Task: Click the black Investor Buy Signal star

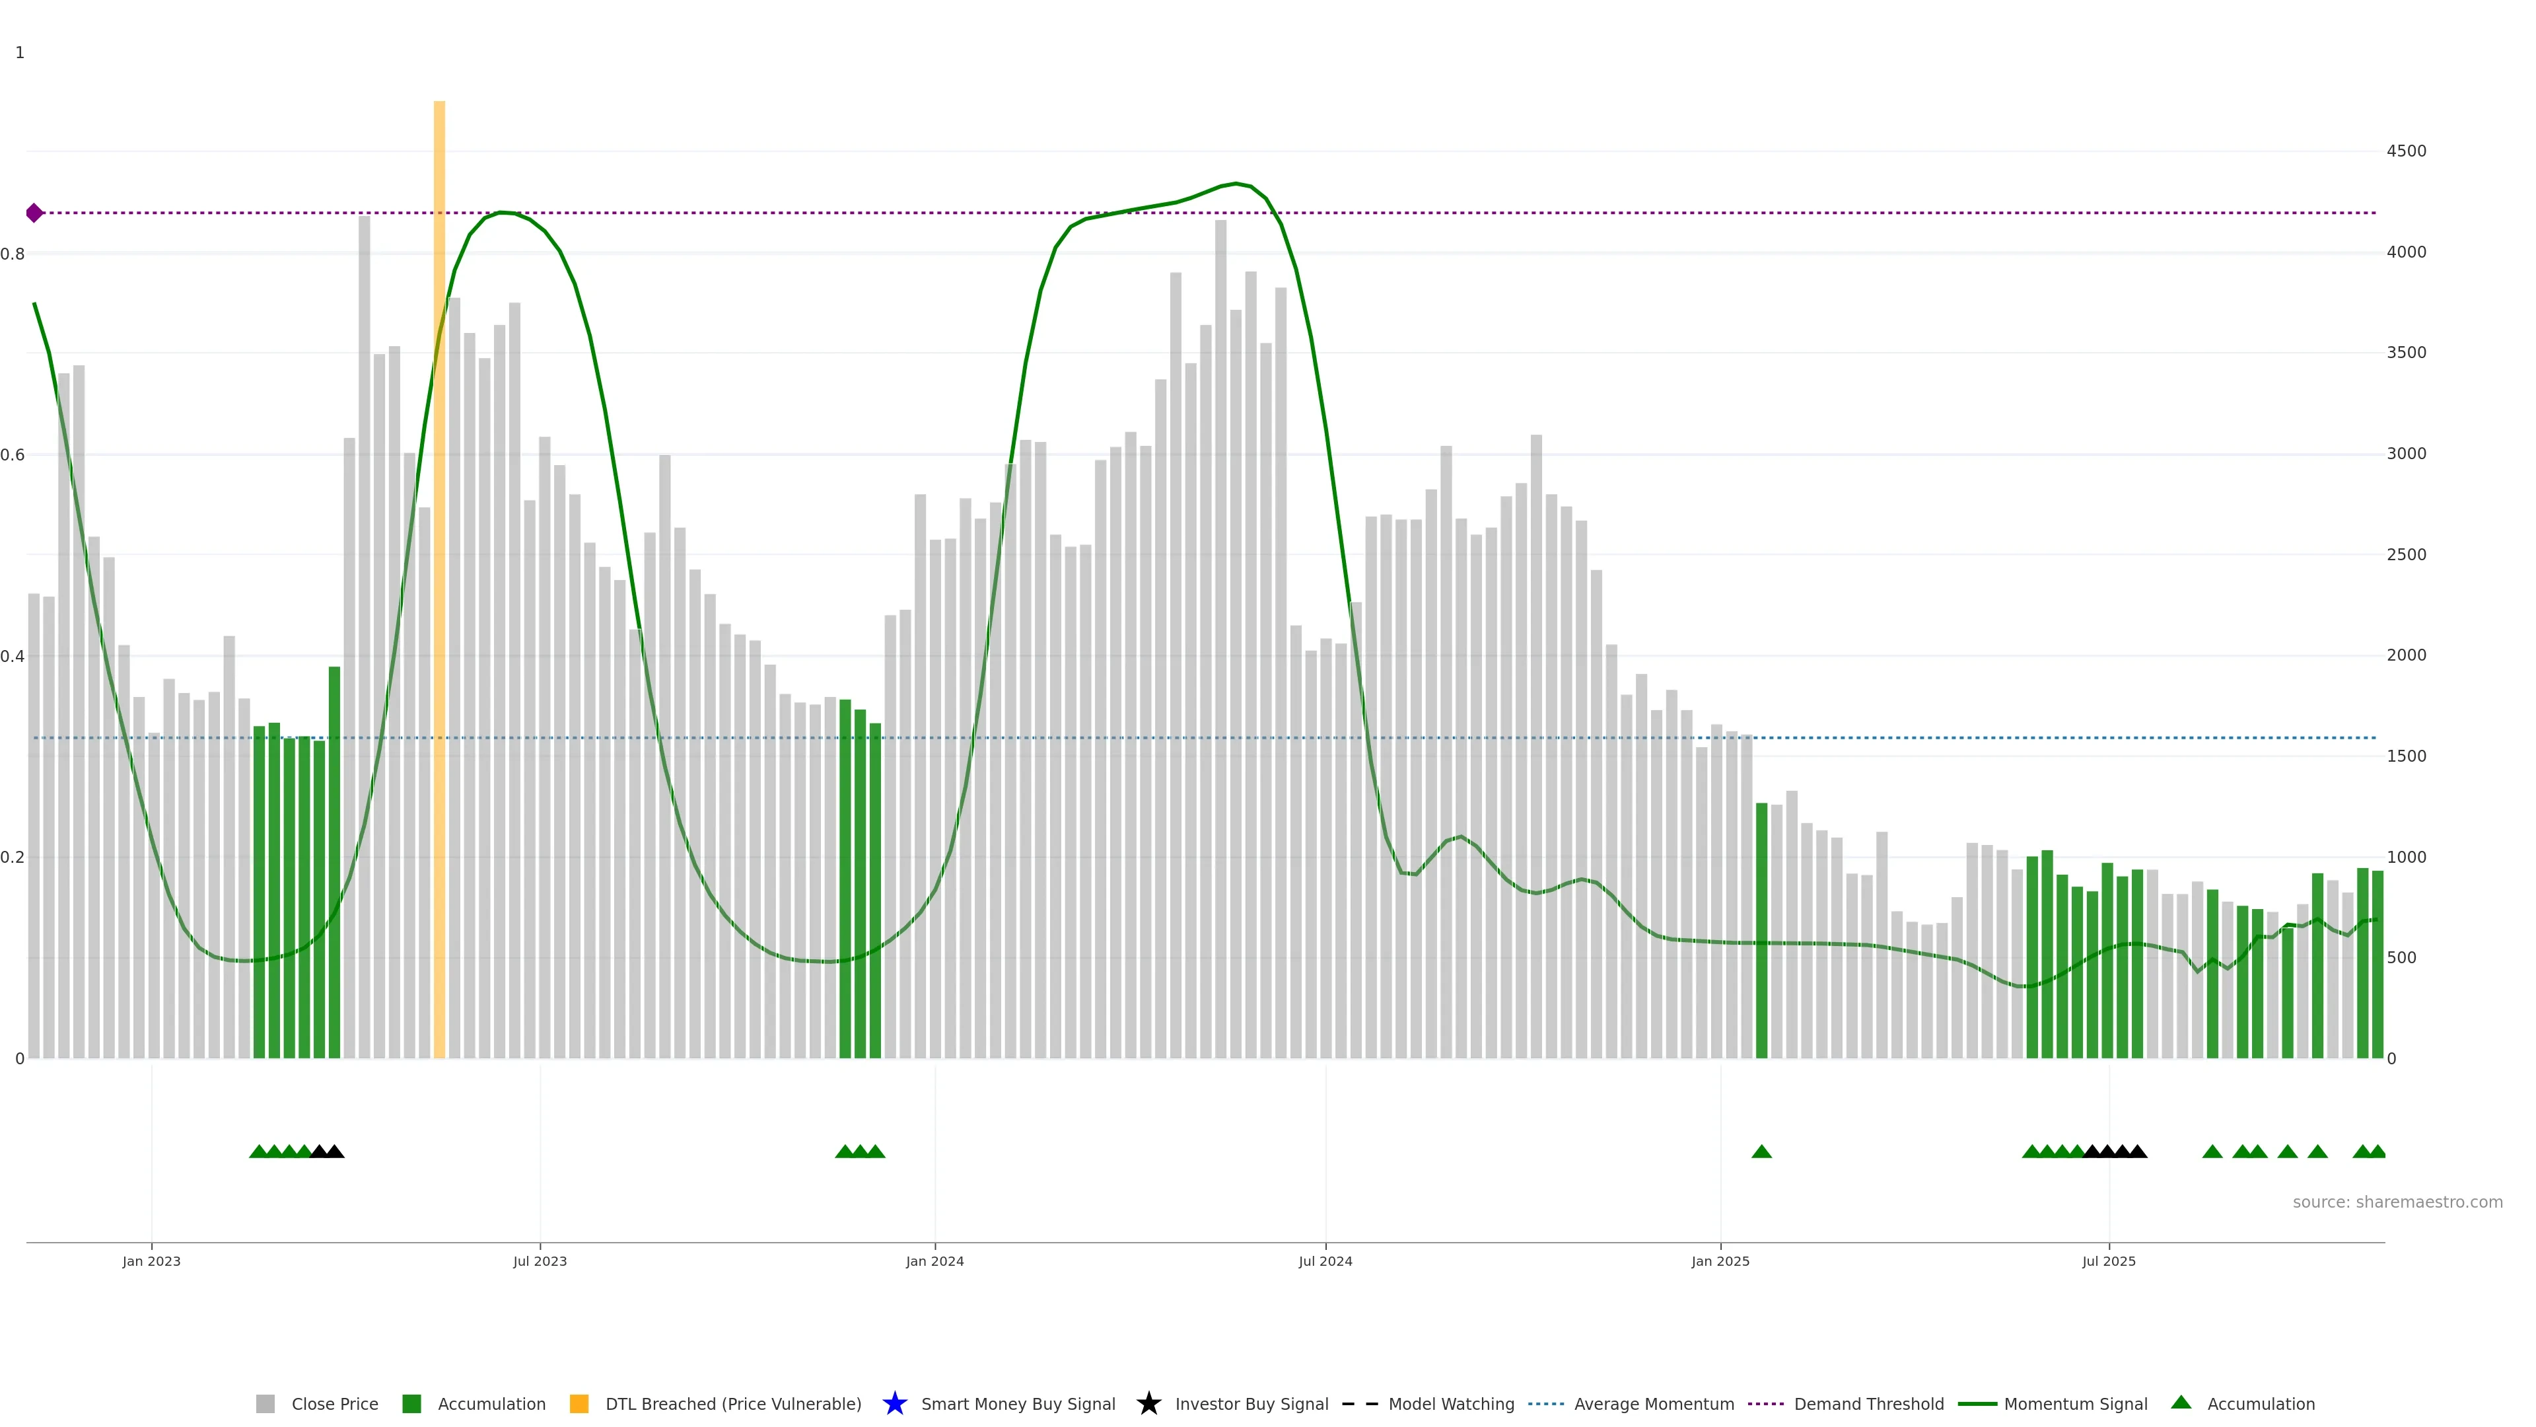Action: click(1148, 1403)
